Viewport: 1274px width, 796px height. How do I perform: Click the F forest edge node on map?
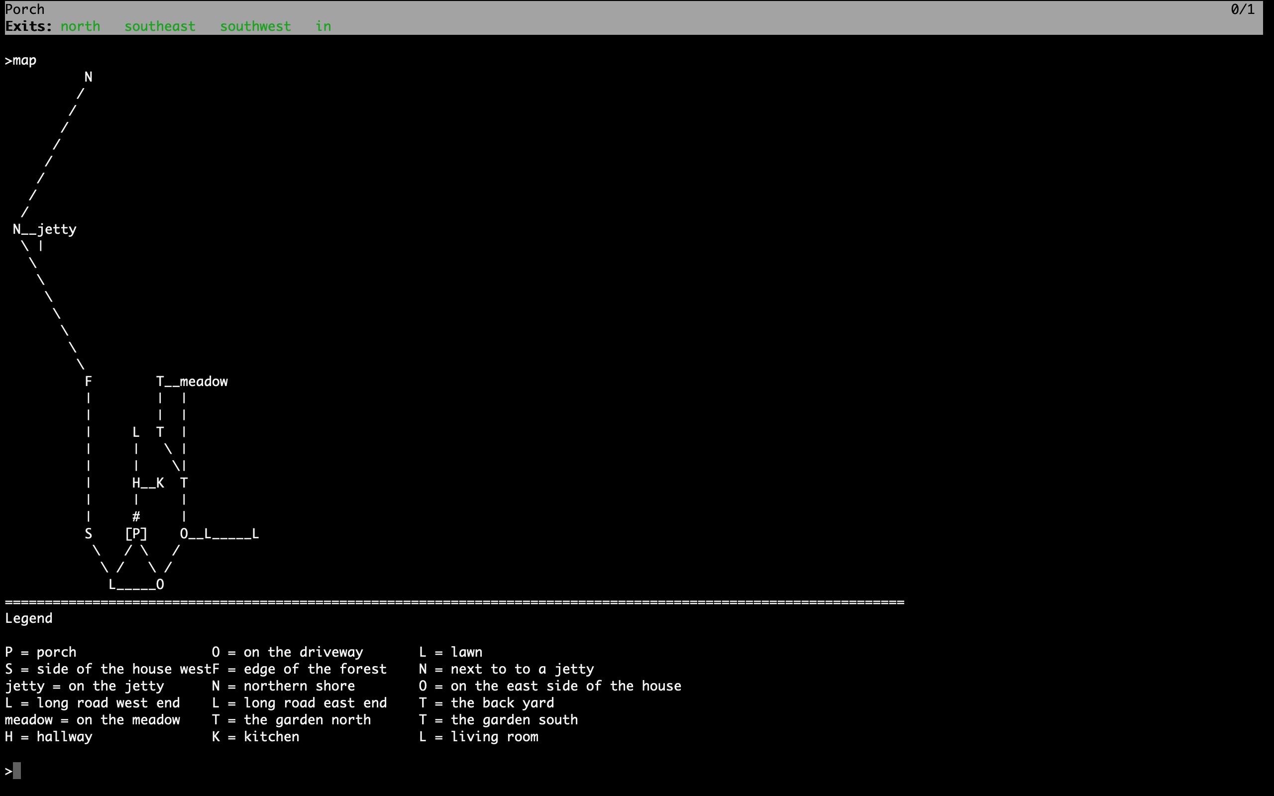click(89, 382)
